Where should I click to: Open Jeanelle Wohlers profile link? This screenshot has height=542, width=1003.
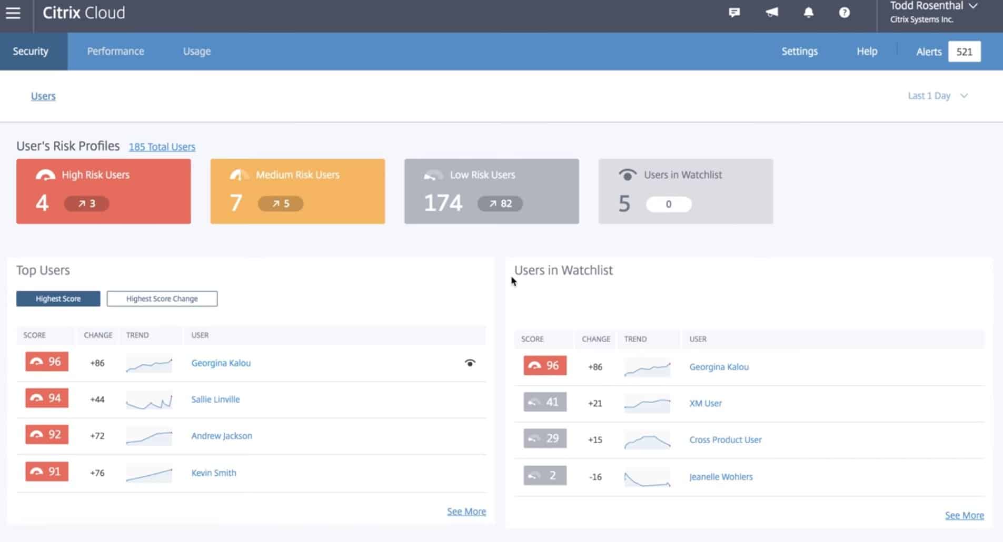721,477
